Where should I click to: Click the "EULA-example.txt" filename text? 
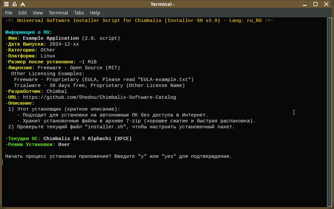(166, 80)
